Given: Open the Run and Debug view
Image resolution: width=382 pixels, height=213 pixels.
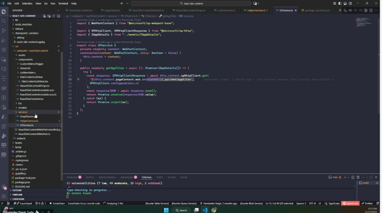Looking at the screenshot, I should (x=4, y=40).
